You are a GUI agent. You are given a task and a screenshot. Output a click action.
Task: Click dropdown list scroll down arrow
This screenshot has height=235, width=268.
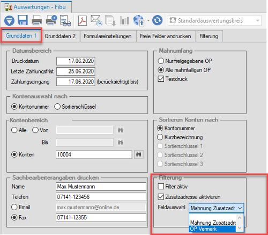[x=240, y=228]
